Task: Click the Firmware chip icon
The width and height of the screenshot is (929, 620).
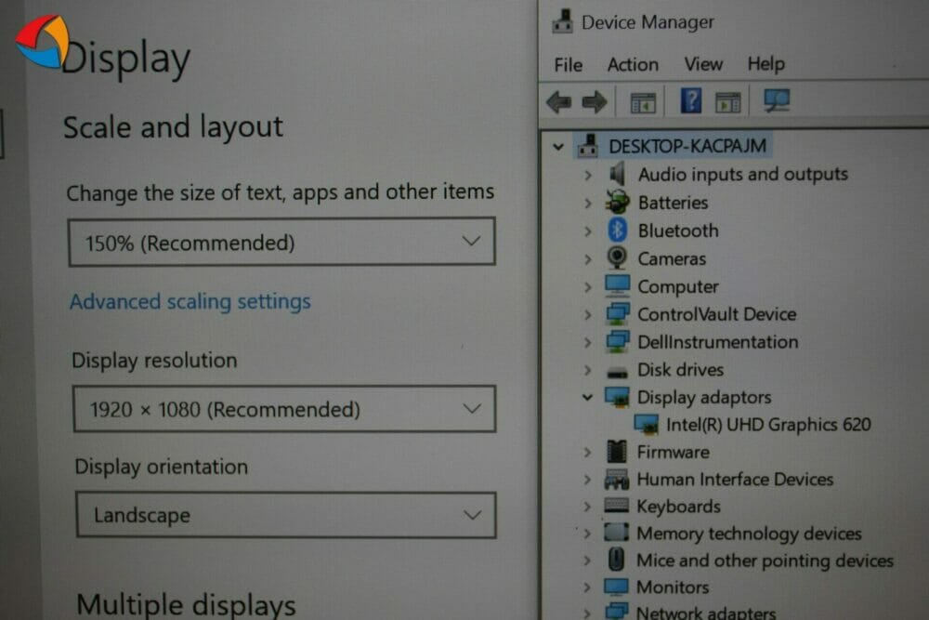Action: (617, 452)
